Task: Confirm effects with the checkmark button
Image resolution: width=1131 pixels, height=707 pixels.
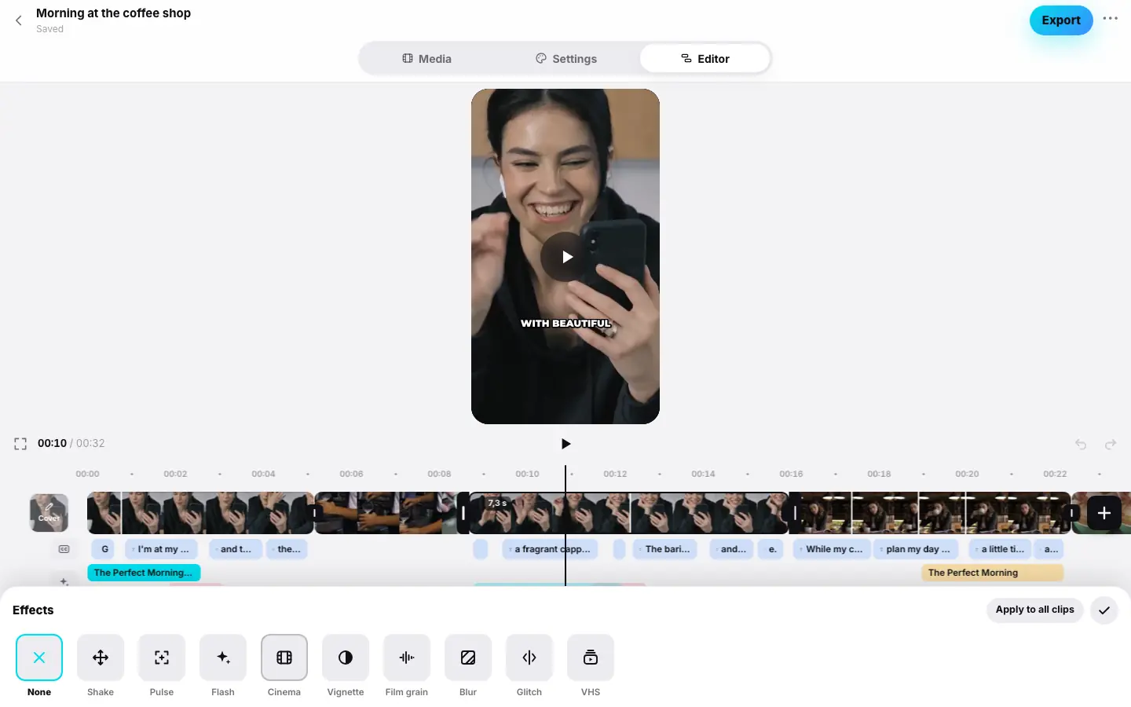Action: tap(1104, 610)
